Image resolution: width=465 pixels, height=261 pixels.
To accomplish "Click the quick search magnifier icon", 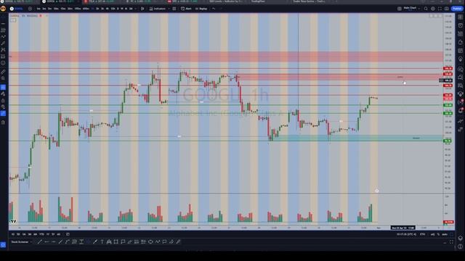I will 426,9.
